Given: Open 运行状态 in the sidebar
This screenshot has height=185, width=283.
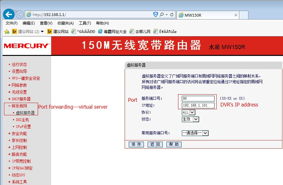Looking at the screenshot, I should tap(19, 64).
